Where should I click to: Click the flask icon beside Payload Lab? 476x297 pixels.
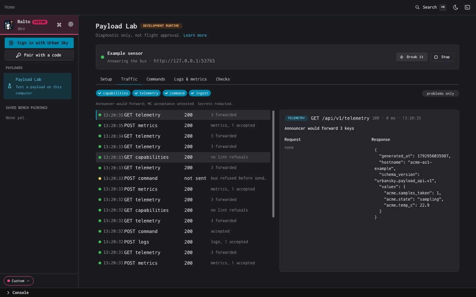point(10,86)
